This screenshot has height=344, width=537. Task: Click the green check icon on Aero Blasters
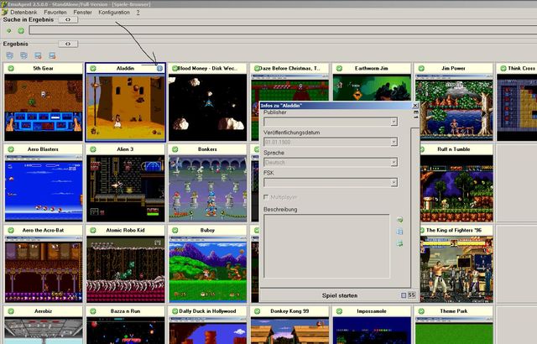pyautogui.click(x=11, y=149)
